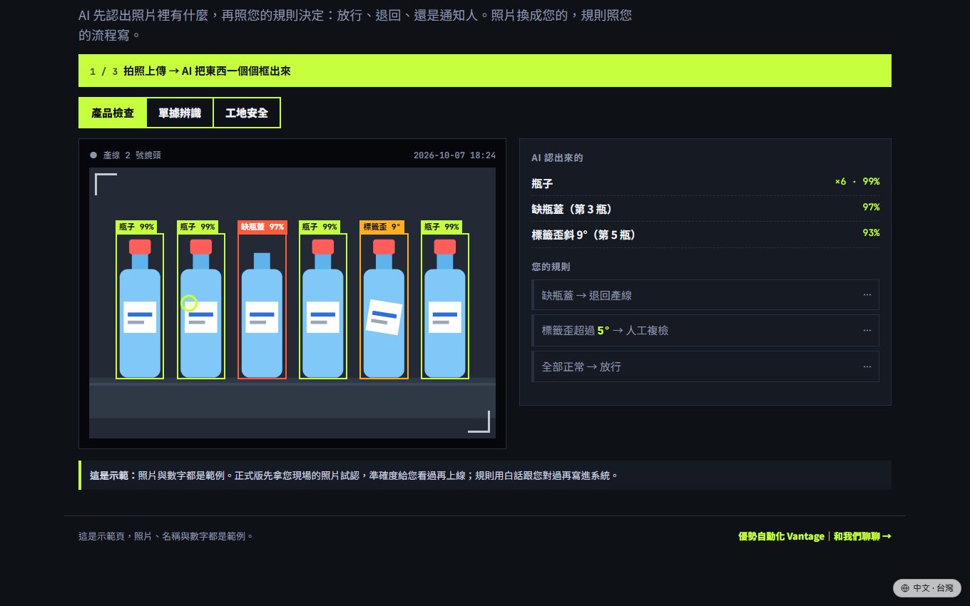Click the 97% confidence for 缺瓶蓋
This screenshot has width=970, height=606.
pos(871,207)
